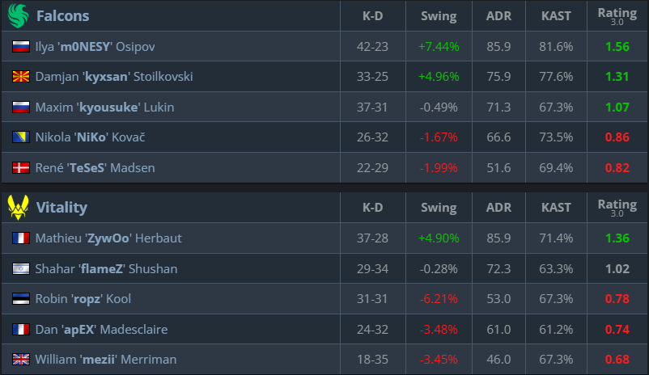Click the North Macedonia flag beside kyxsan
The image size is (649, 375).
click(x=21, y=77)
